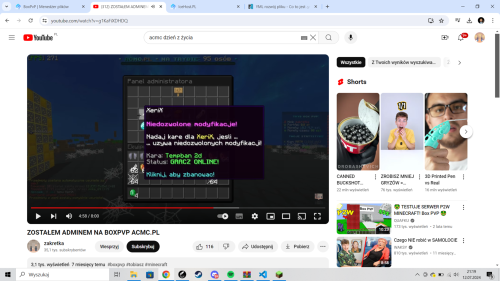500x281 pixels.
Task: Open options for Czego NIE robić w SAMOLOCIE
Action: point(463,240)
